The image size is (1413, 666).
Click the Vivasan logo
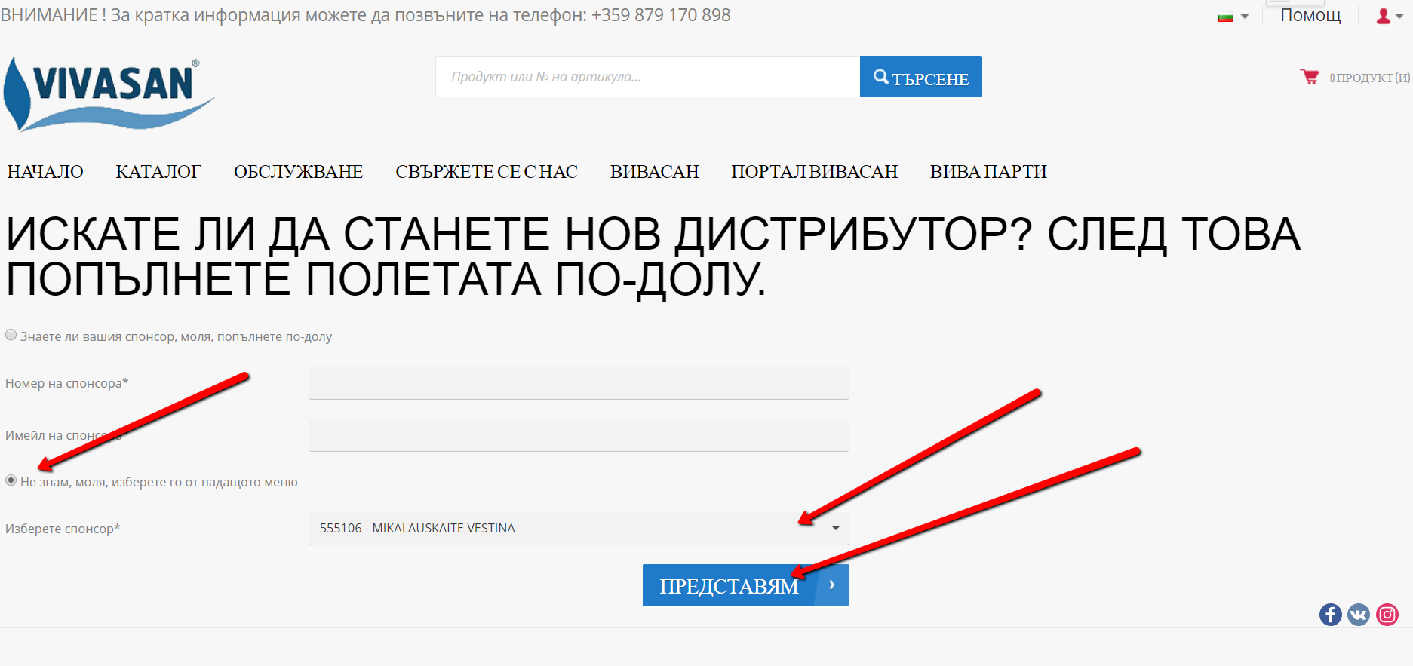(109, 94)
